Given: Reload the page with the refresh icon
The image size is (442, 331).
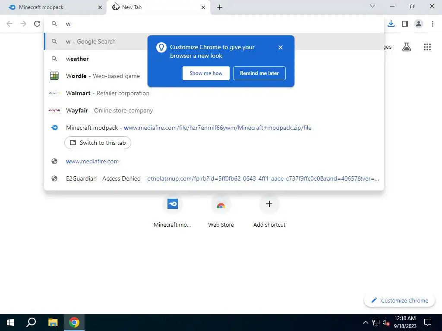Looking at the screenshot, I should [x=37, y=24].
